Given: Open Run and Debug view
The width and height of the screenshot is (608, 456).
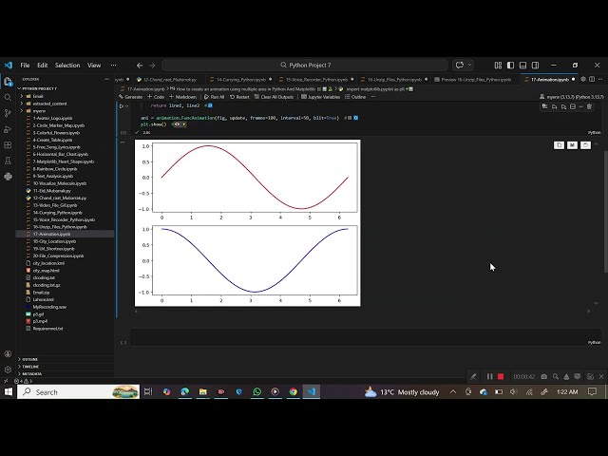Looking at the screenshot, I should (x=8, y=129).
